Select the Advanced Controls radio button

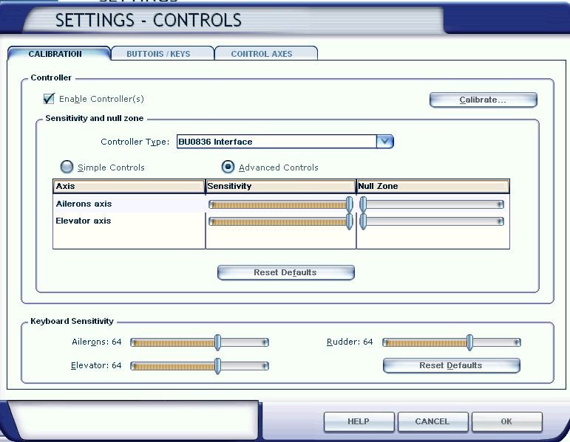tap(228, 167)
